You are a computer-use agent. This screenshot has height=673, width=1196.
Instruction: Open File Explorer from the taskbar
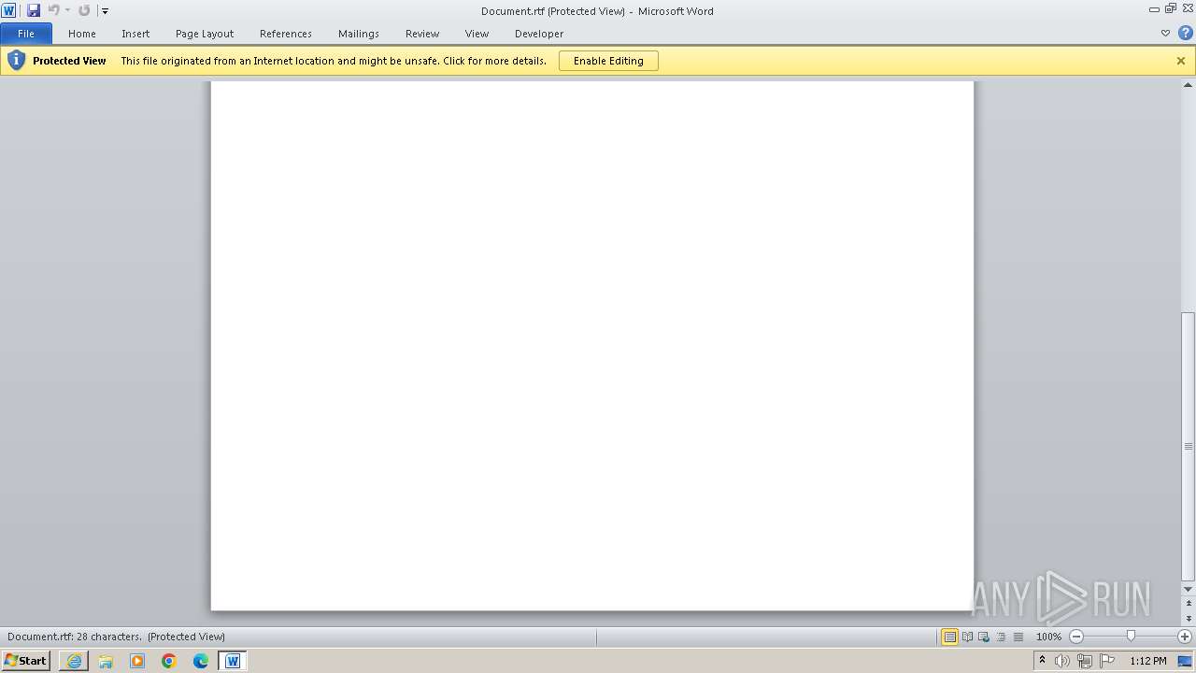coord(106,661)
